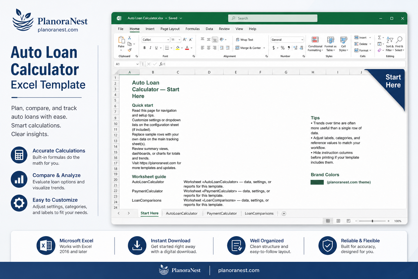Click the Copy icon in Clipboard
This screenshot has height=279, width=418.
pyautogui.click(x=130, y=44)
